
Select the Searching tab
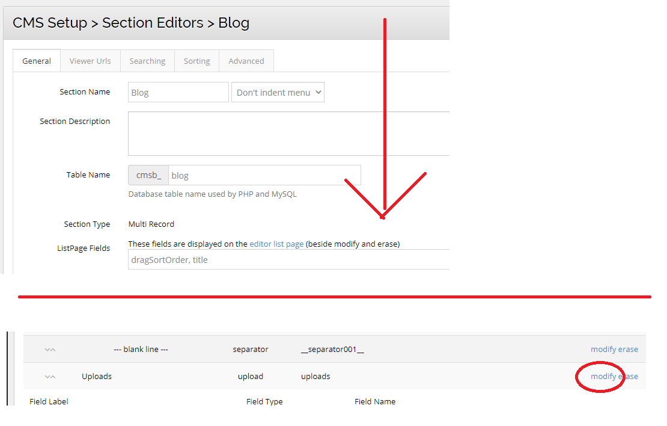147,61
